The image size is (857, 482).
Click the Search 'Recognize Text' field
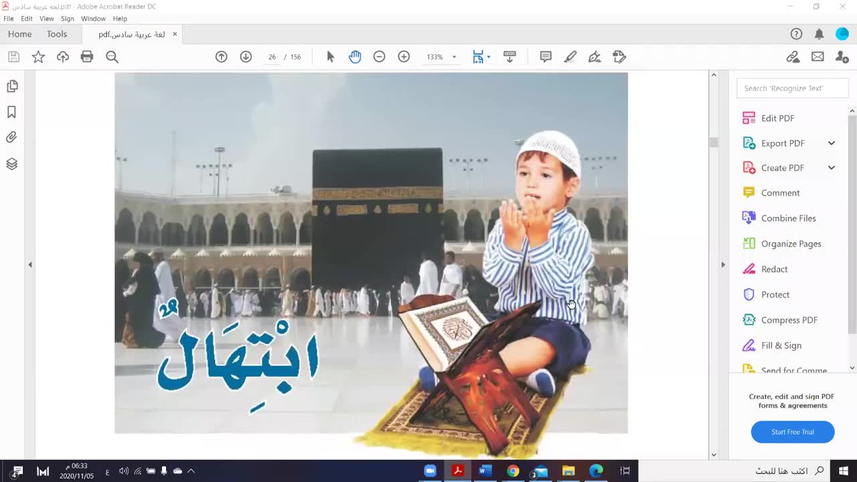[791, 88]
